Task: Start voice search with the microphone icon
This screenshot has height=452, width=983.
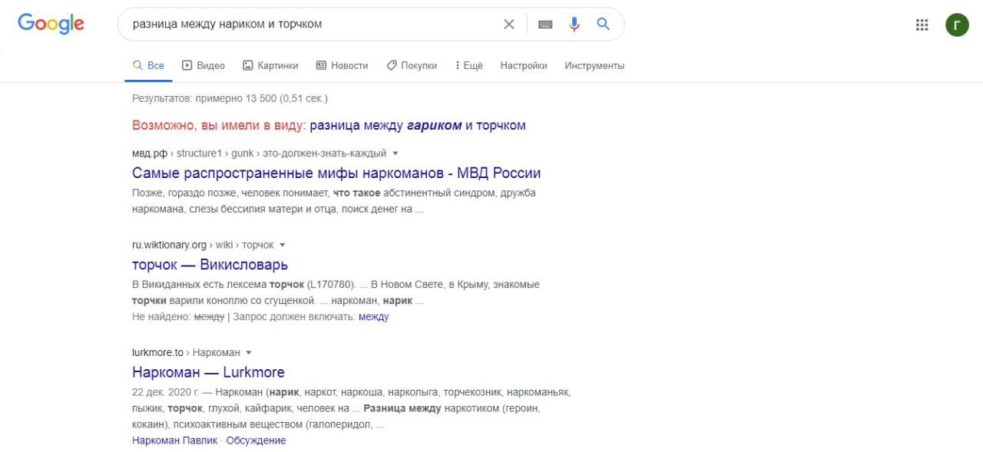Action: click(x=574, y=24)
